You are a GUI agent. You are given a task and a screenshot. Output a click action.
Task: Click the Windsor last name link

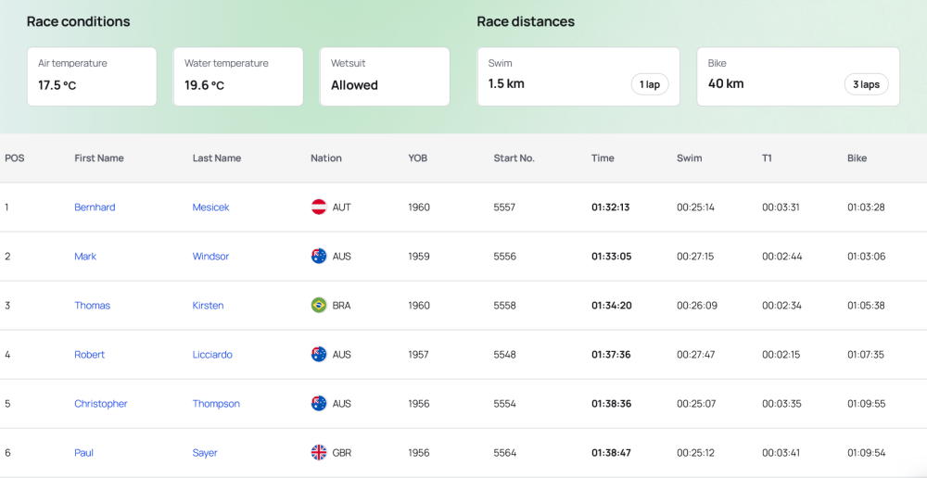[210, 257]
